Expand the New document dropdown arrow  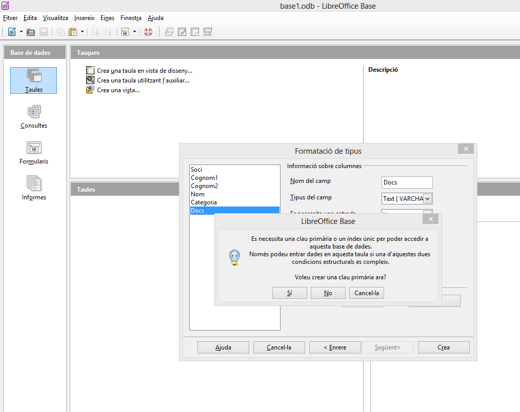(21, 32)
